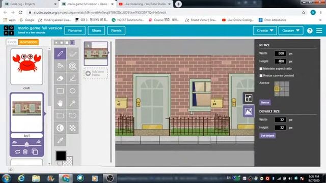Click the Set default button
This screenshot has width=326, height=183.
[x=267, y=136]
